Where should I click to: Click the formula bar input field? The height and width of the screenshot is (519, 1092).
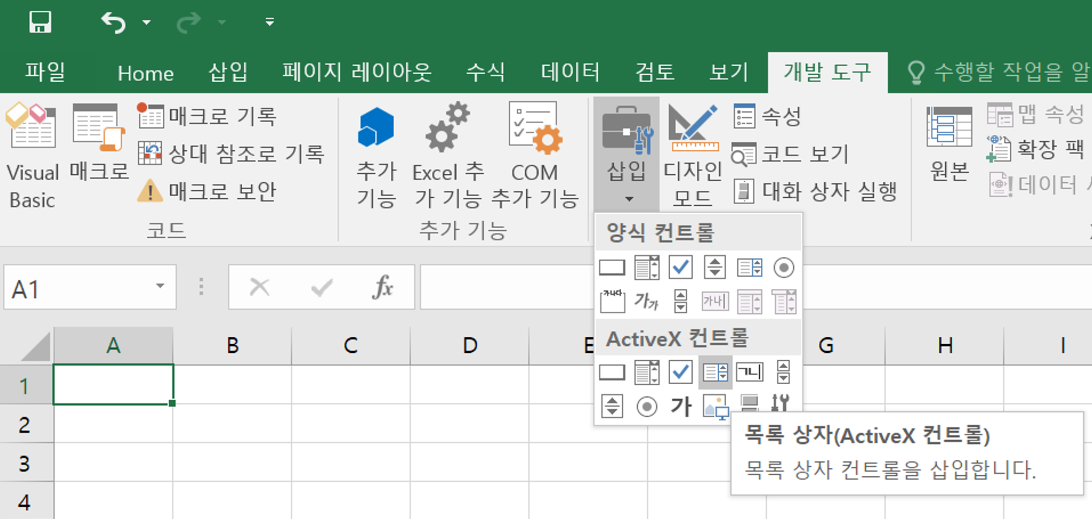(x=503, y=287)
